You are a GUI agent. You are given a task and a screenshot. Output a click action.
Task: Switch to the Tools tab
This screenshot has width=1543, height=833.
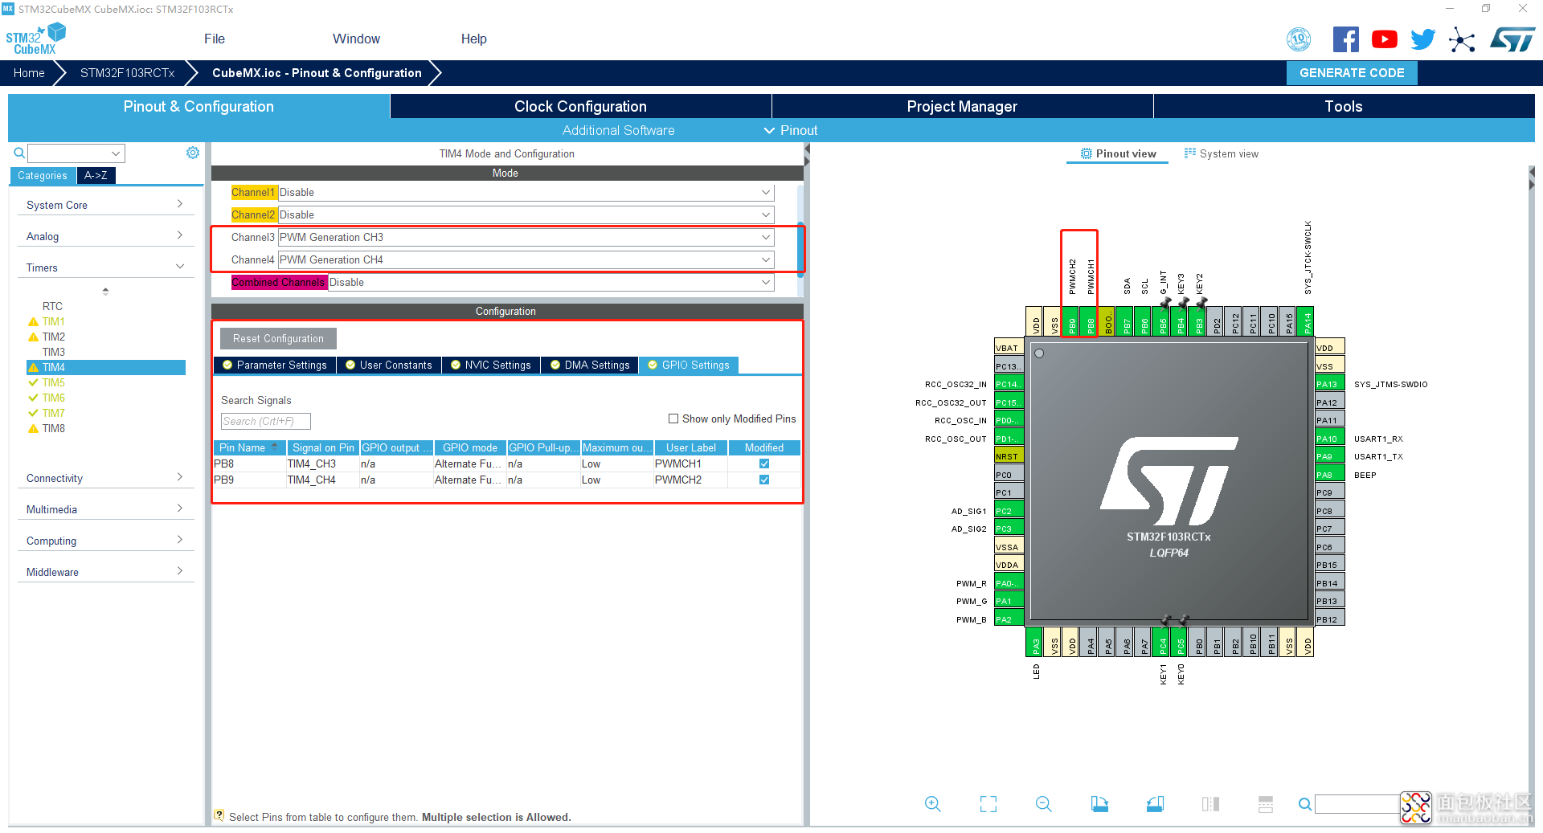pos(1344,106)
